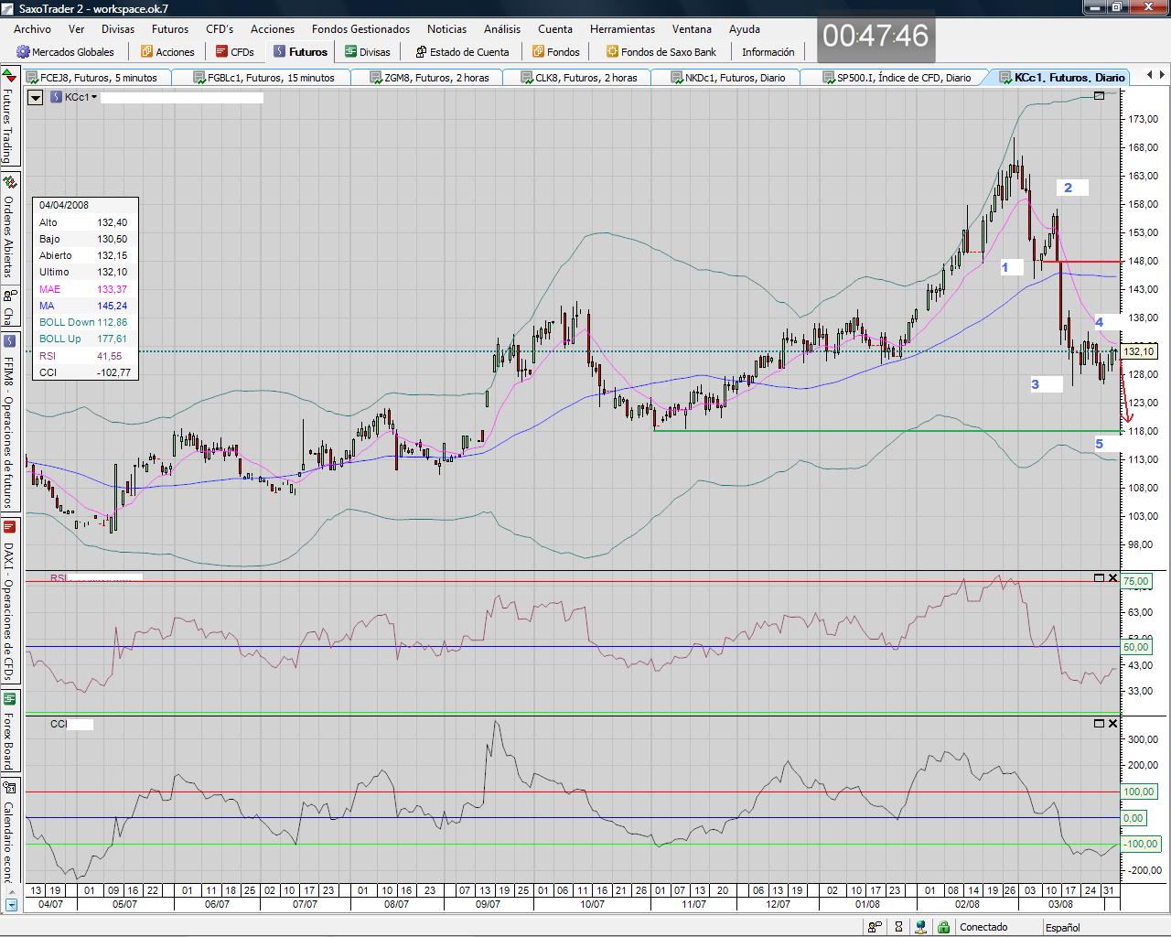Open the chart options dropdown arrow
This screenshot has width=1171, height=937.
36,97
